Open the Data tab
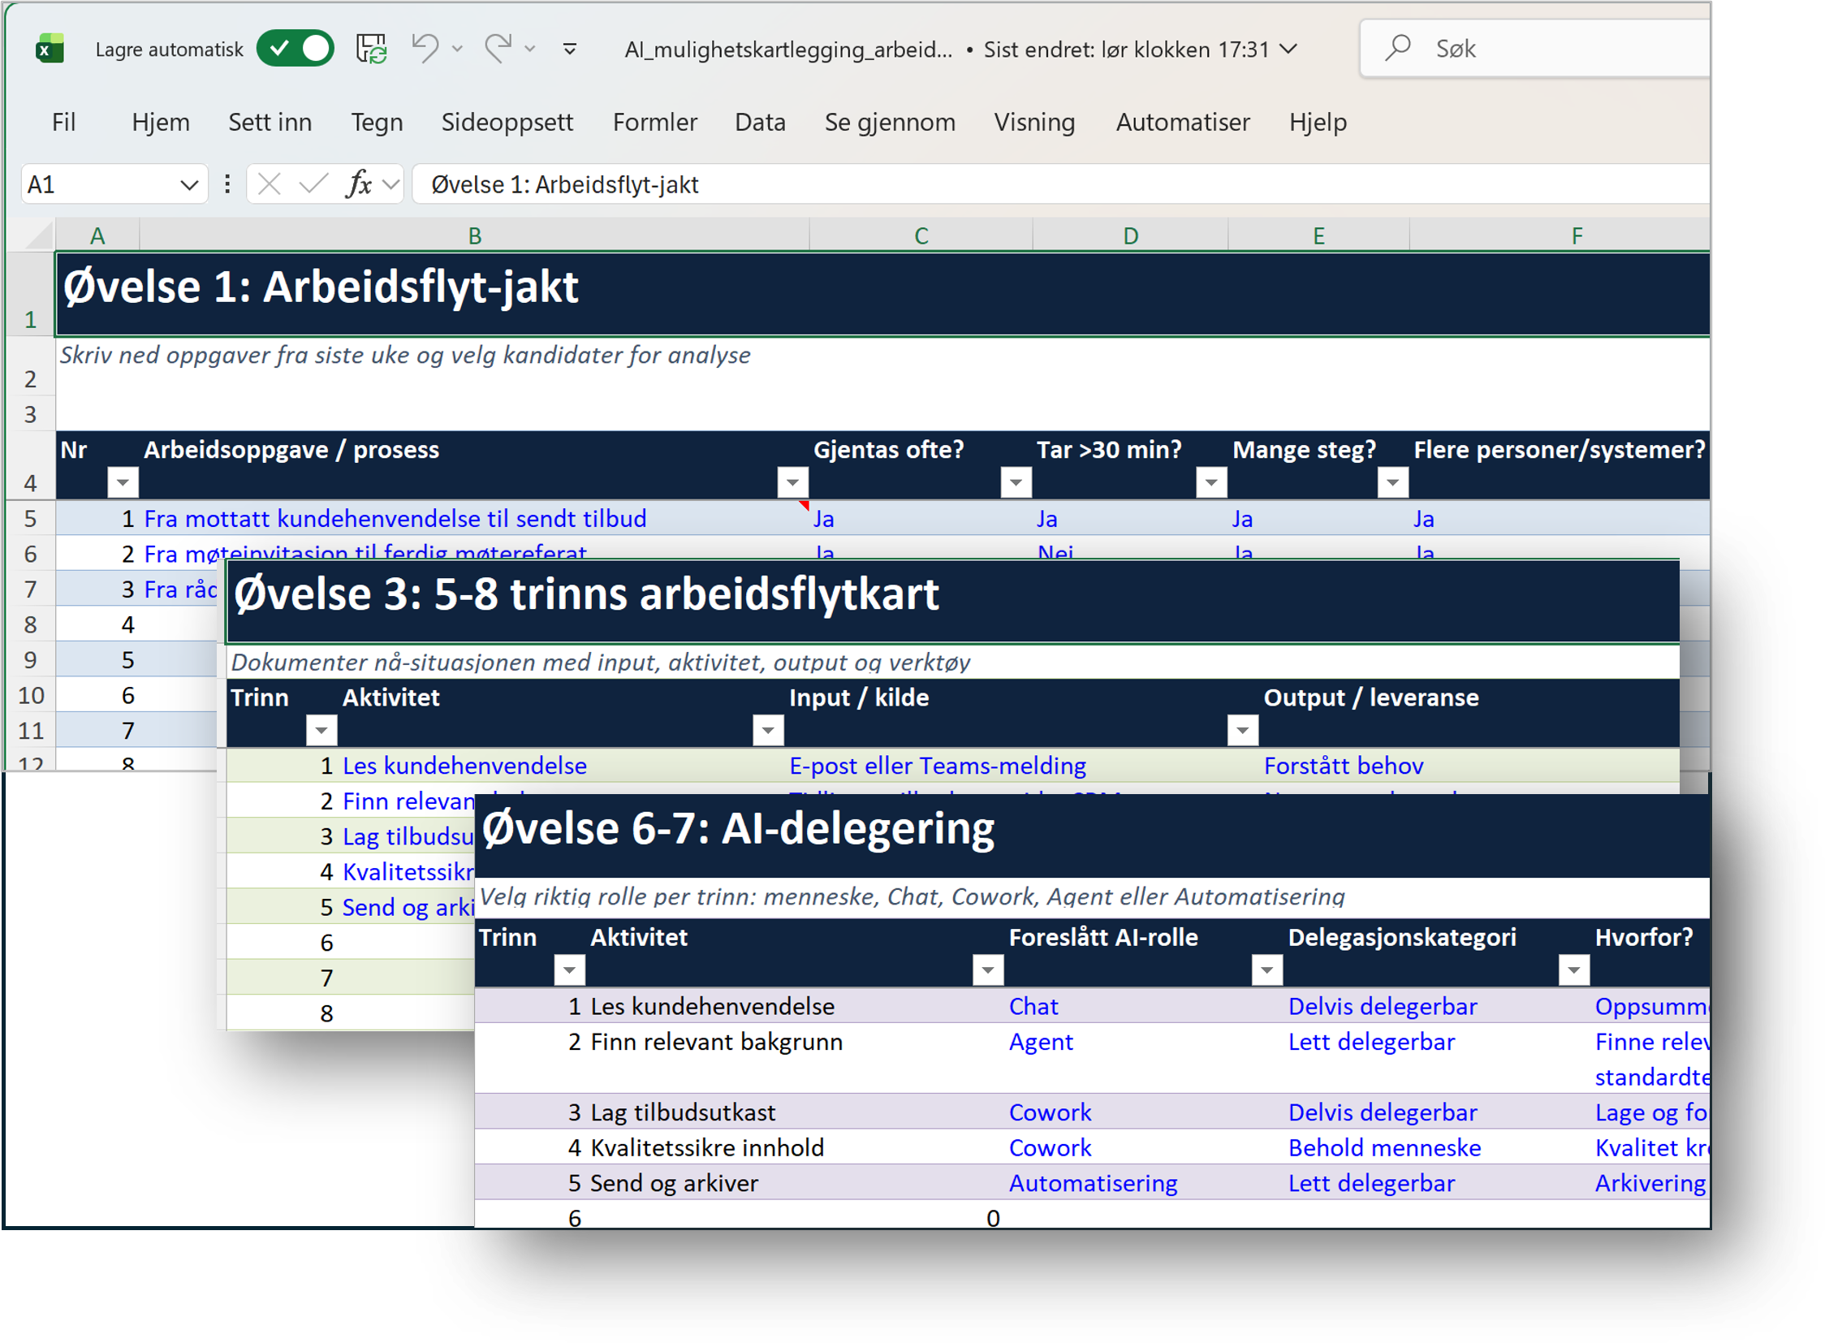The image size is (1825, 1343). [x=760, y=122]
